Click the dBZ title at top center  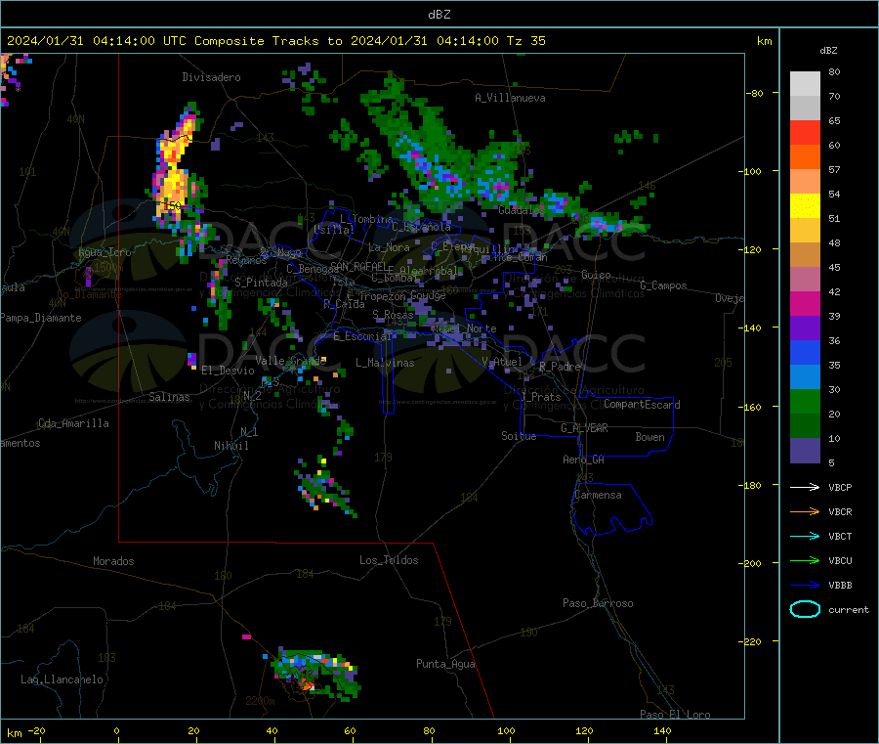click(439, 15)
